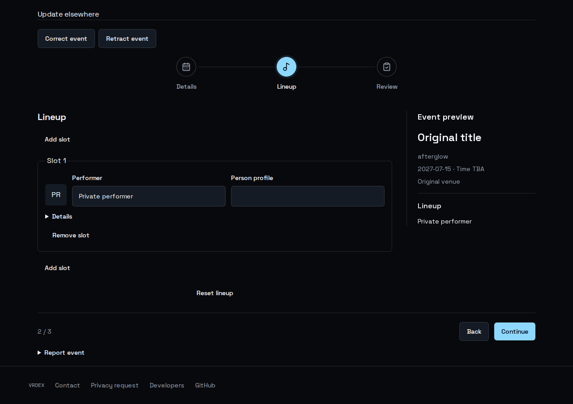Remove slot 1 from the lineup
The width and height of the screenshot is (573, 404).
[71, 235]
